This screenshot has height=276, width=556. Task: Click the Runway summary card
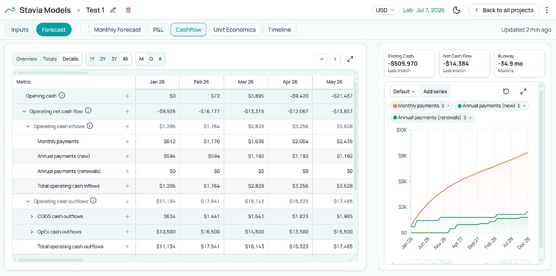pyautogui.click(x=519, y=63)
